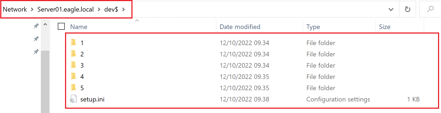The image size is (441, 113).
Task: Click the setup.ini file icon
Action: (73, 99)
